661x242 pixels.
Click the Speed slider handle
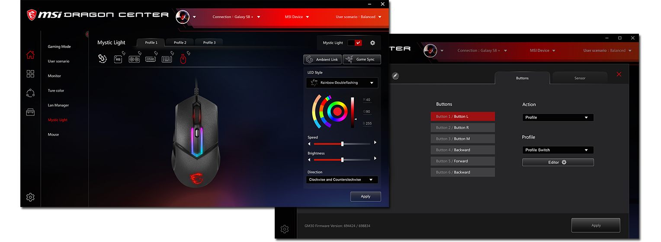pyautogui.click(x=342, y=143)
